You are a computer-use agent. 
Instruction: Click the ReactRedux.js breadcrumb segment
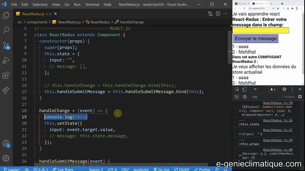[x=67, y=22]
